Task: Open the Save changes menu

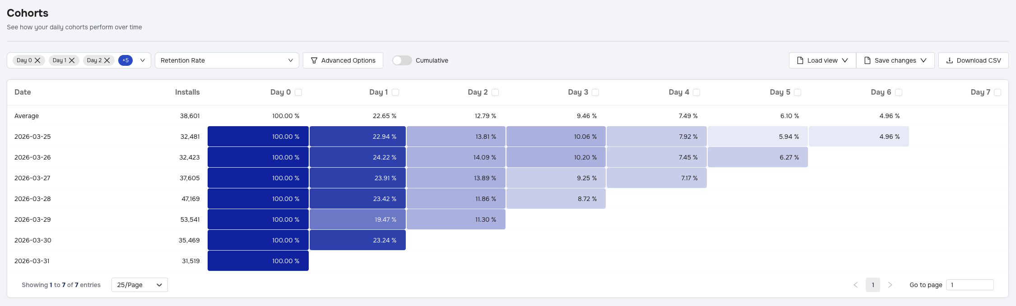Action: [895, 60]
